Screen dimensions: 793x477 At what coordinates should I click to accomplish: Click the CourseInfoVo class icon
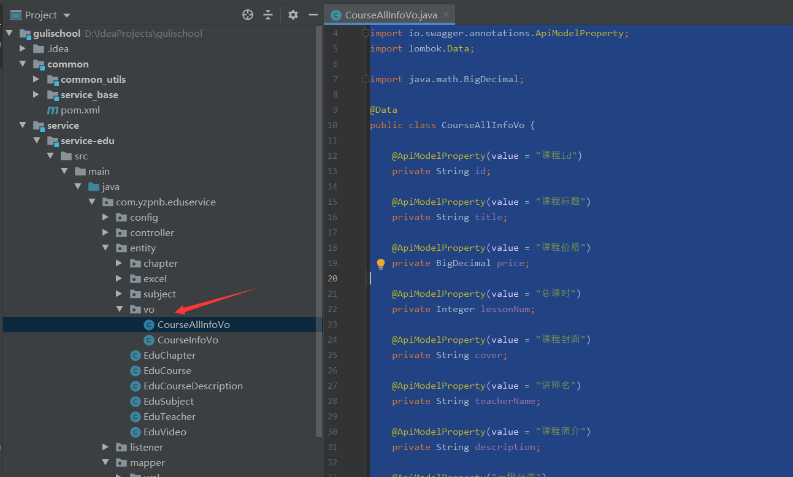(x=149, y=340)
